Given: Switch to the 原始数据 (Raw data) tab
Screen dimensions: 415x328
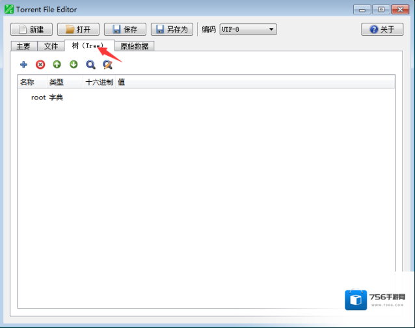Looking at the screenshot, I should (x=134, y=46).
